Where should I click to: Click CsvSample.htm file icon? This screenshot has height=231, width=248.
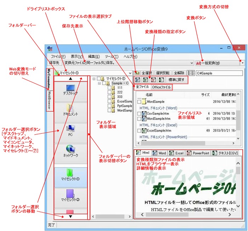(144, 114)
